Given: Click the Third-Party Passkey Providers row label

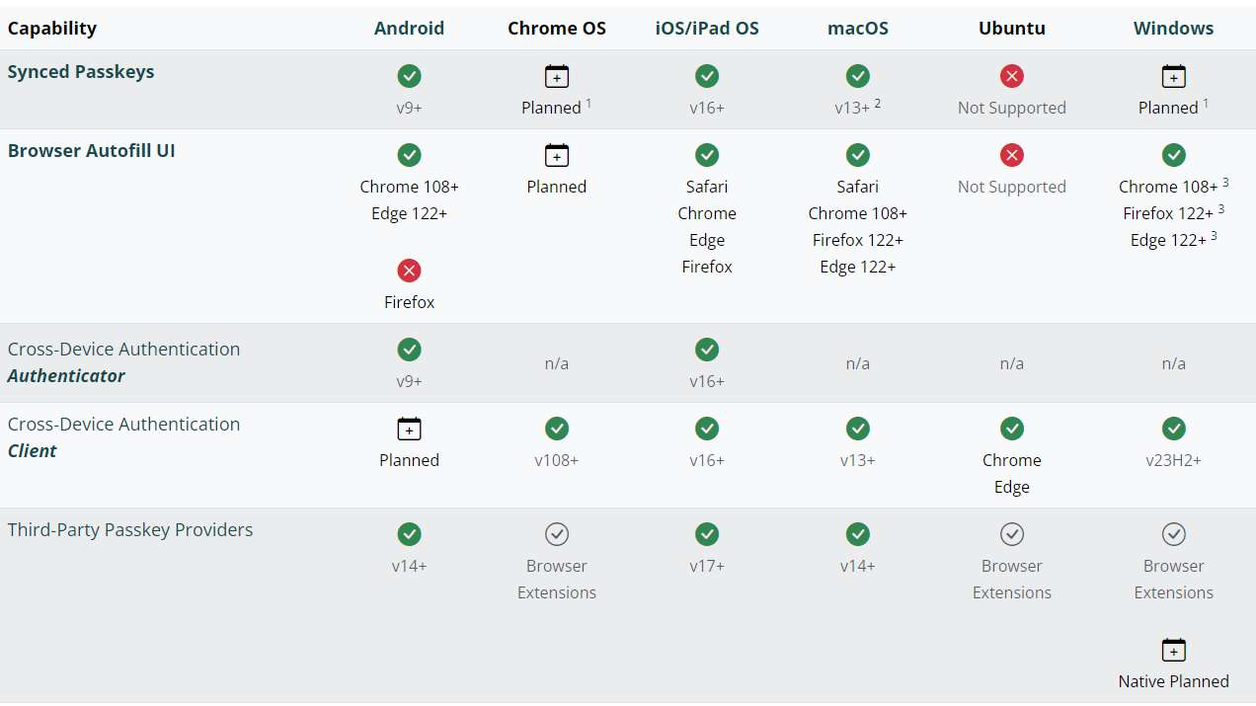Looking at the screenshot, I should [130, 530].
